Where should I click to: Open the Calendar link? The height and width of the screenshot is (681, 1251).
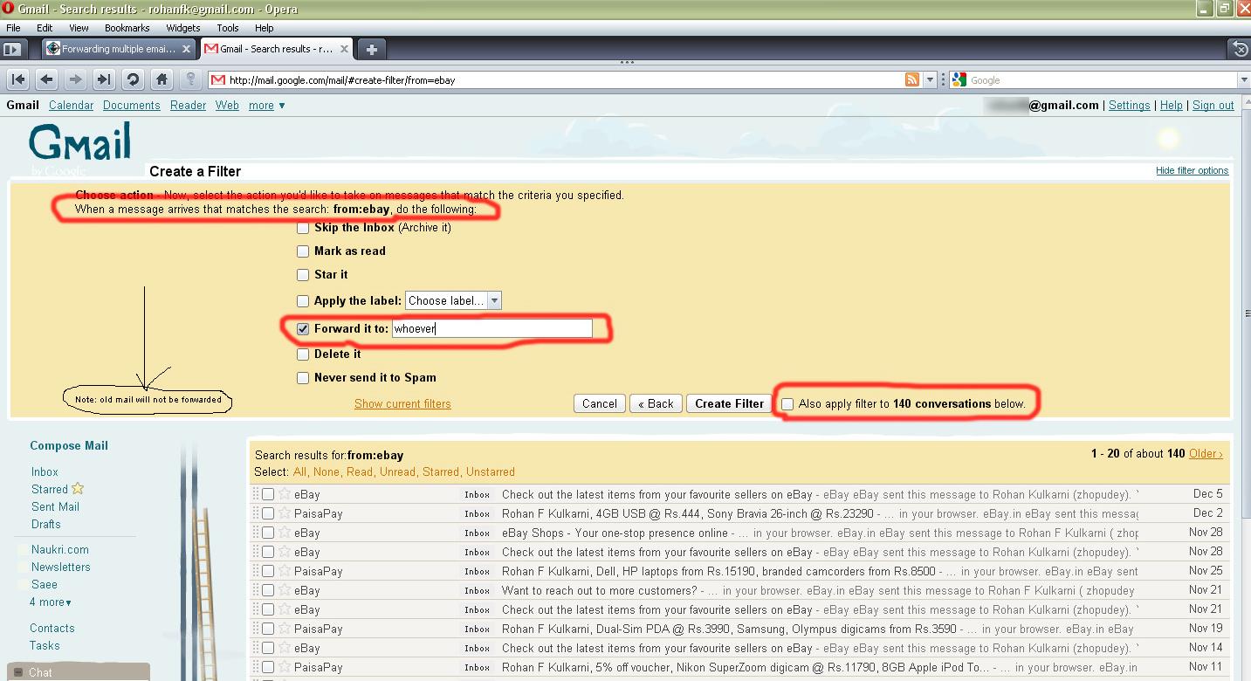71,105
